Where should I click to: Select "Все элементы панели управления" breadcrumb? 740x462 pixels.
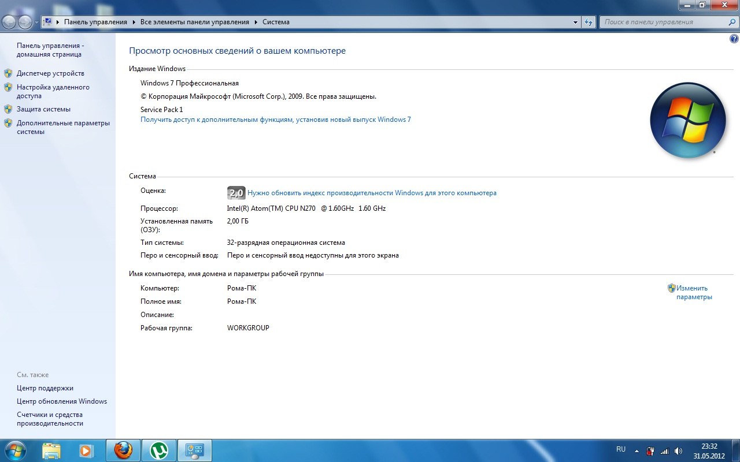pyautogui.click(x=195, y=22)
